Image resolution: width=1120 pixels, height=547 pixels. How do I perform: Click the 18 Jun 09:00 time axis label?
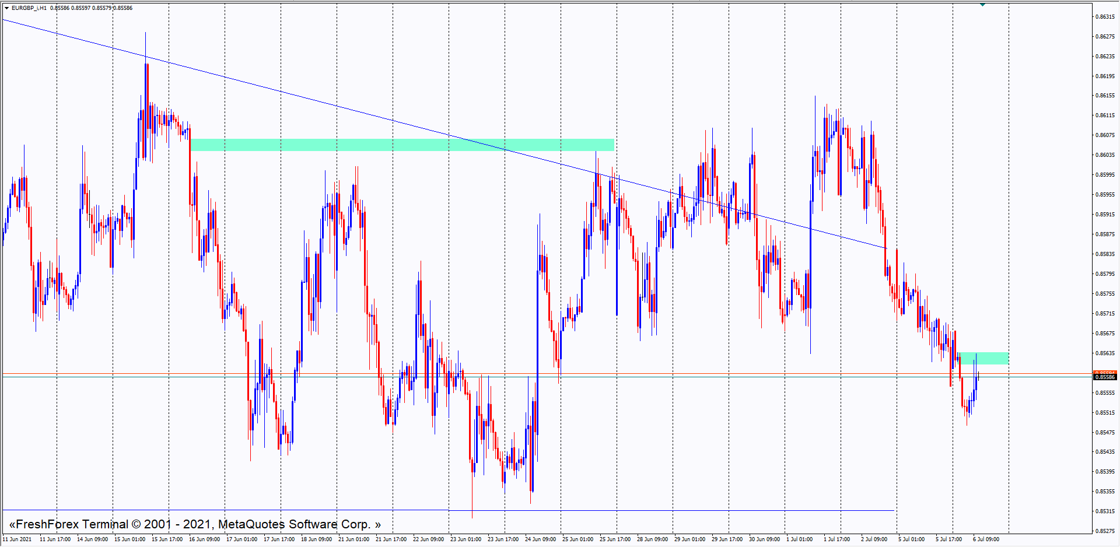(x=316, y=539)
